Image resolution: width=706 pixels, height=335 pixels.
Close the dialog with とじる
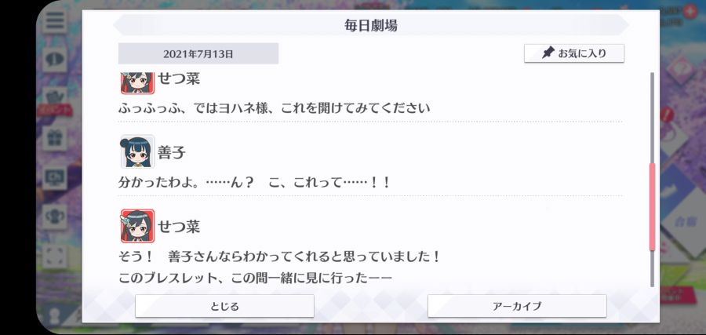point(224,306)
